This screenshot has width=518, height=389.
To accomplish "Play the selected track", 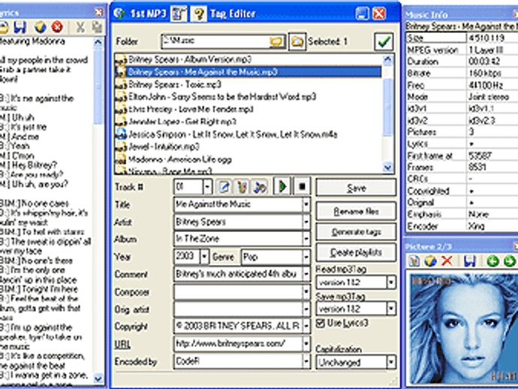I will [282, 187].
